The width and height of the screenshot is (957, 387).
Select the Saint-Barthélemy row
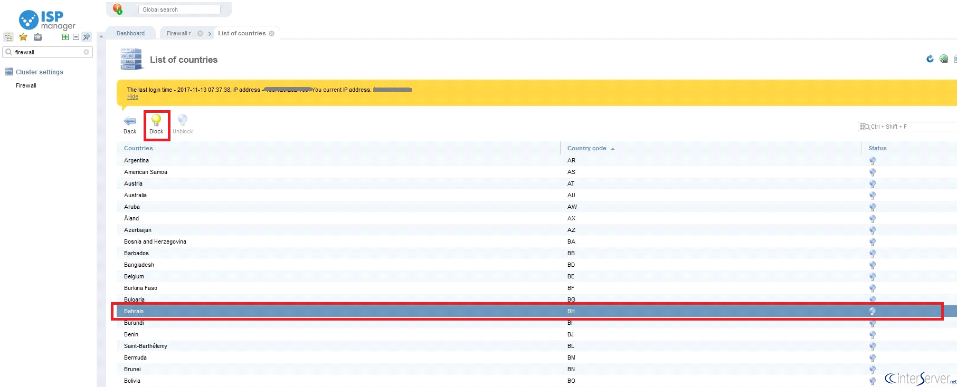point(537,346)
